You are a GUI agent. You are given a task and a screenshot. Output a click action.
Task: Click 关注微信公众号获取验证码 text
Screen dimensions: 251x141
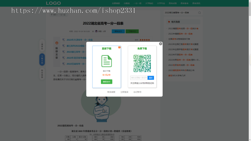(142, 83)
